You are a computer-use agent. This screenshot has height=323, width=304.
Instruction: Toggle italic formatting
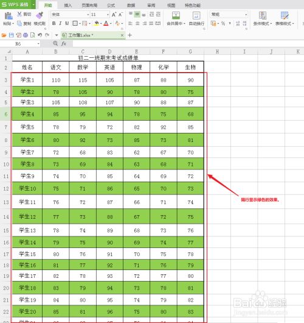pyautogui.click(x=60, y=23)
